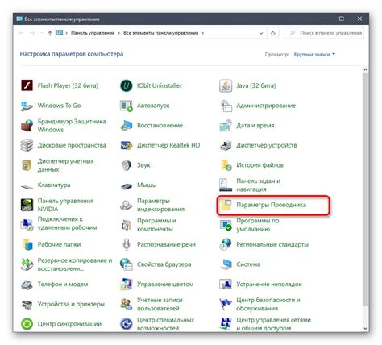The image size is (382, 345).
Task: Click the control panel icon in title bar
Action: pyautogui.click(x=19, y=19)
